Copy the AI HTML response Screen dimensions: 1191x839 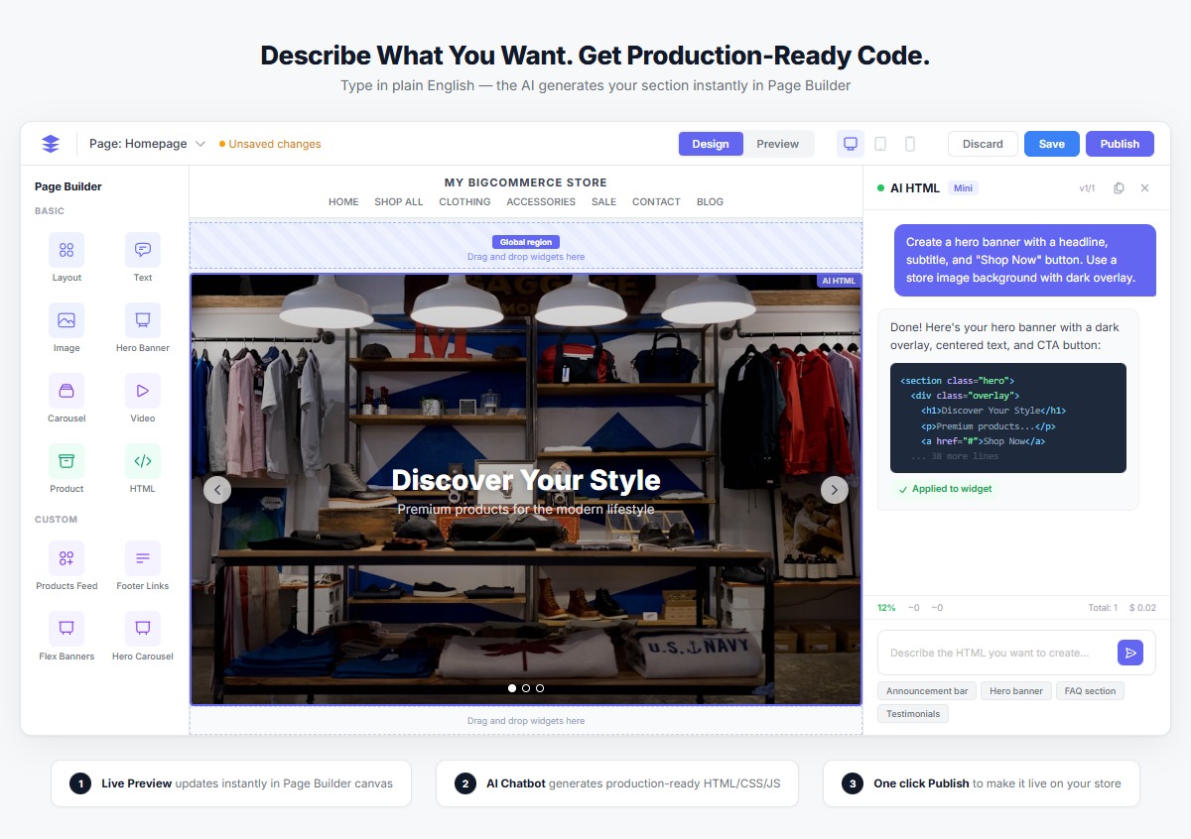1119,187
